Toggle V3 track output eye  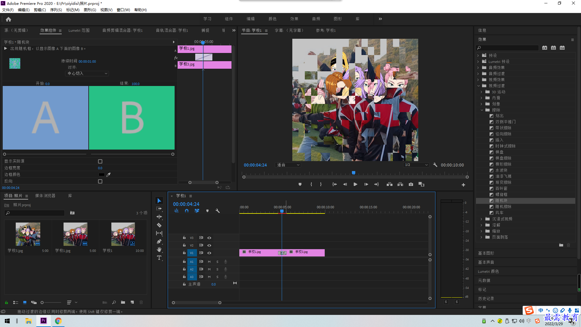click(x=209, y=238)
